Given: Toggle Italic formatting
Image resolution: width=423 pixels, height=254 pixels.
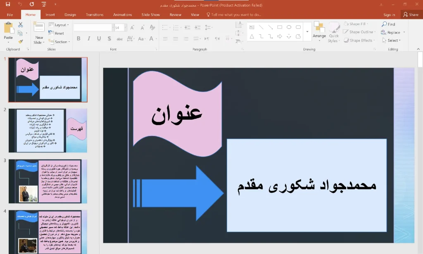Looking at the screenshot, I should 89,38.
